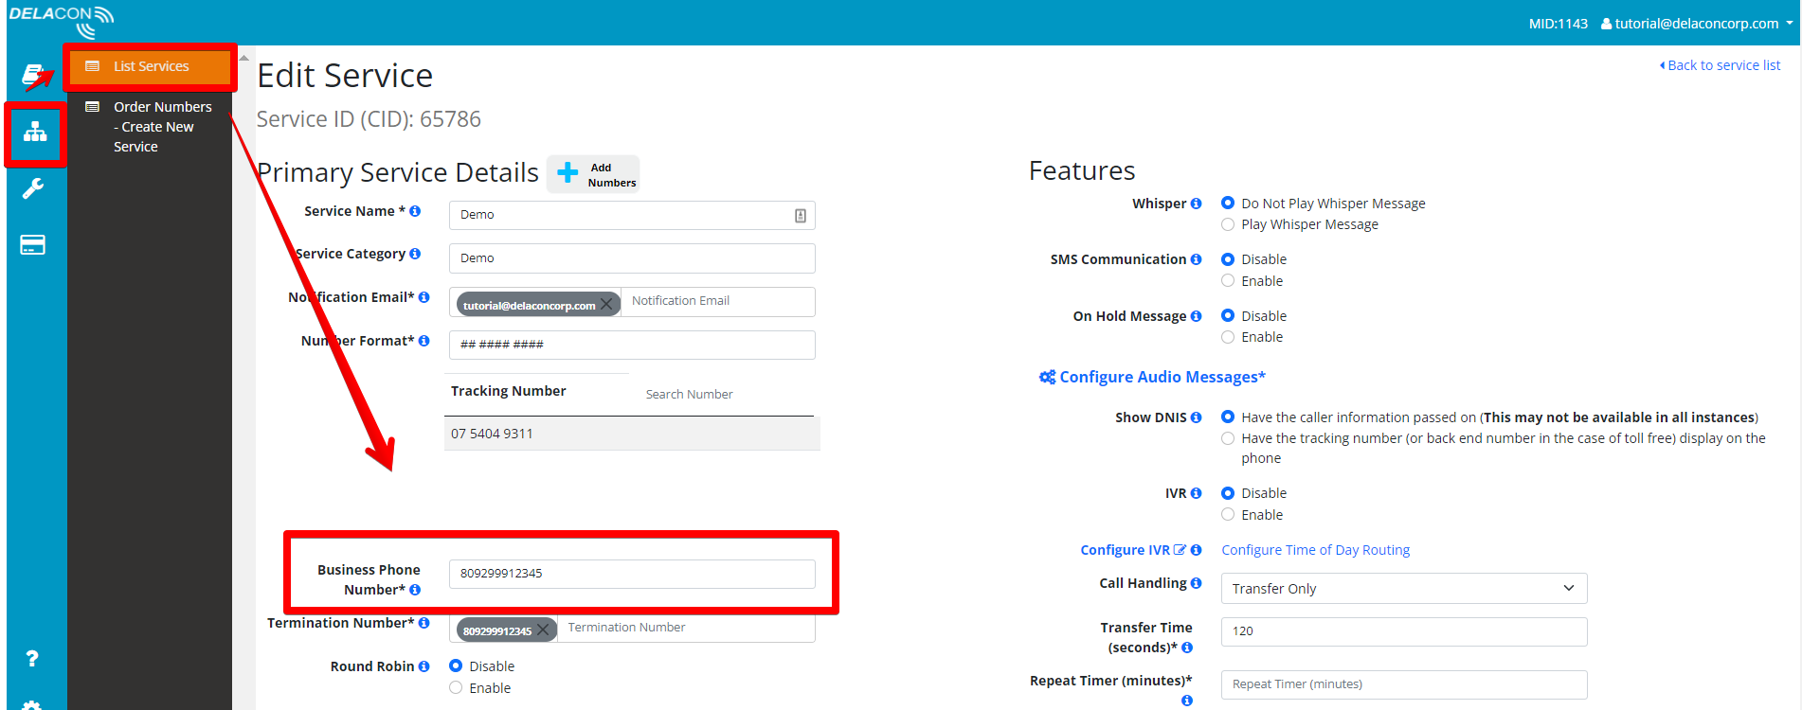Show info tooltip for SMS Communication

1196,259
